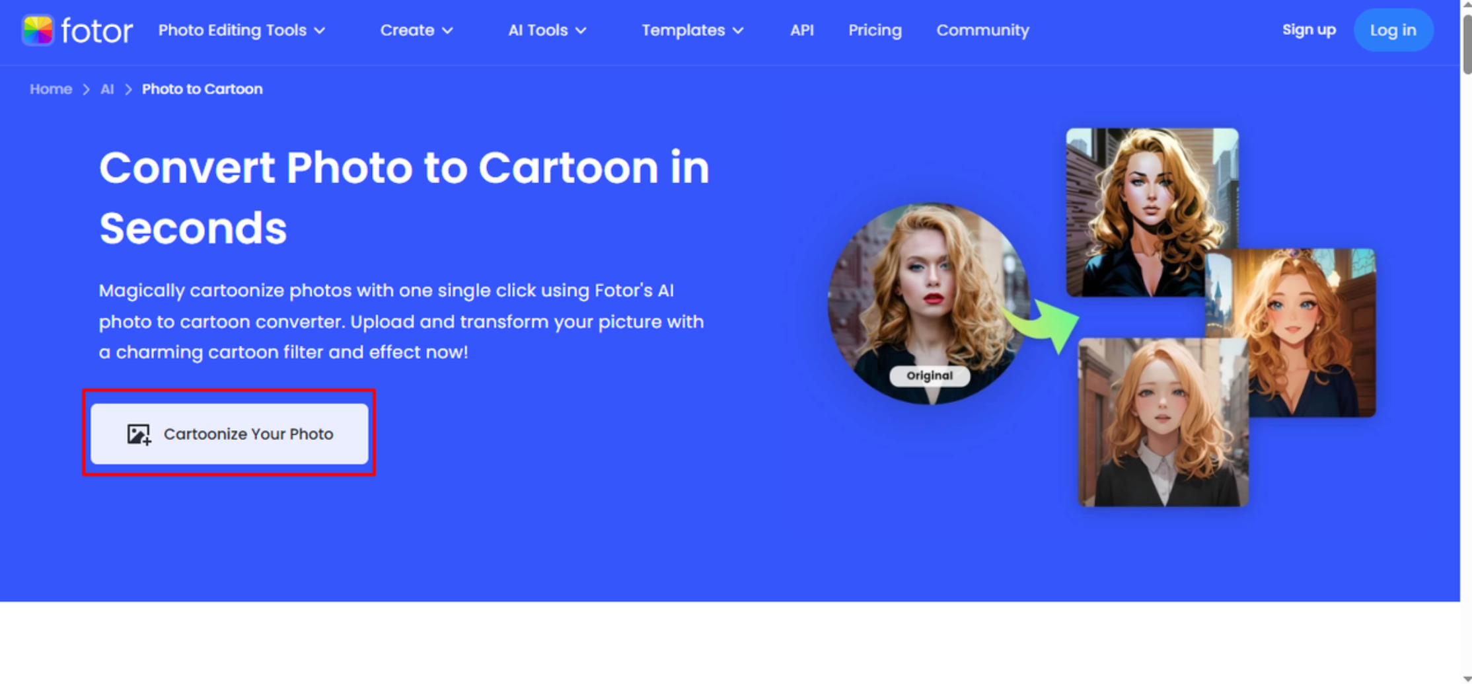The height and width of the screenshot is (684, 1472).
Task: Expand the Photo Editing Tools dropdown
Action: pos(240,30)
